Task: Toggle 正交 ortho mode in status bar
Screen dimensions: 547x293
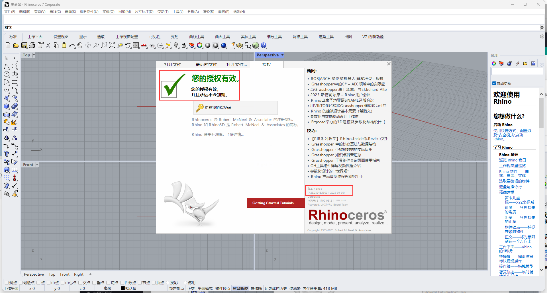Action: point(191,288)
